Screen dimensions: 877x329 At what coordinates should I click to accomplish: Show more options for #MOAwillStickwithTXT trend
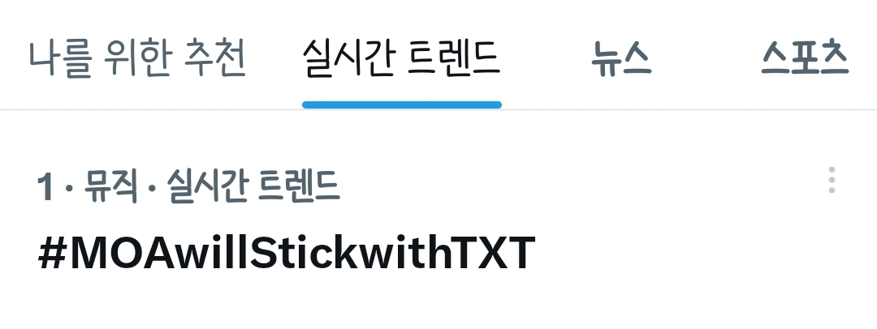pos(832,181)
